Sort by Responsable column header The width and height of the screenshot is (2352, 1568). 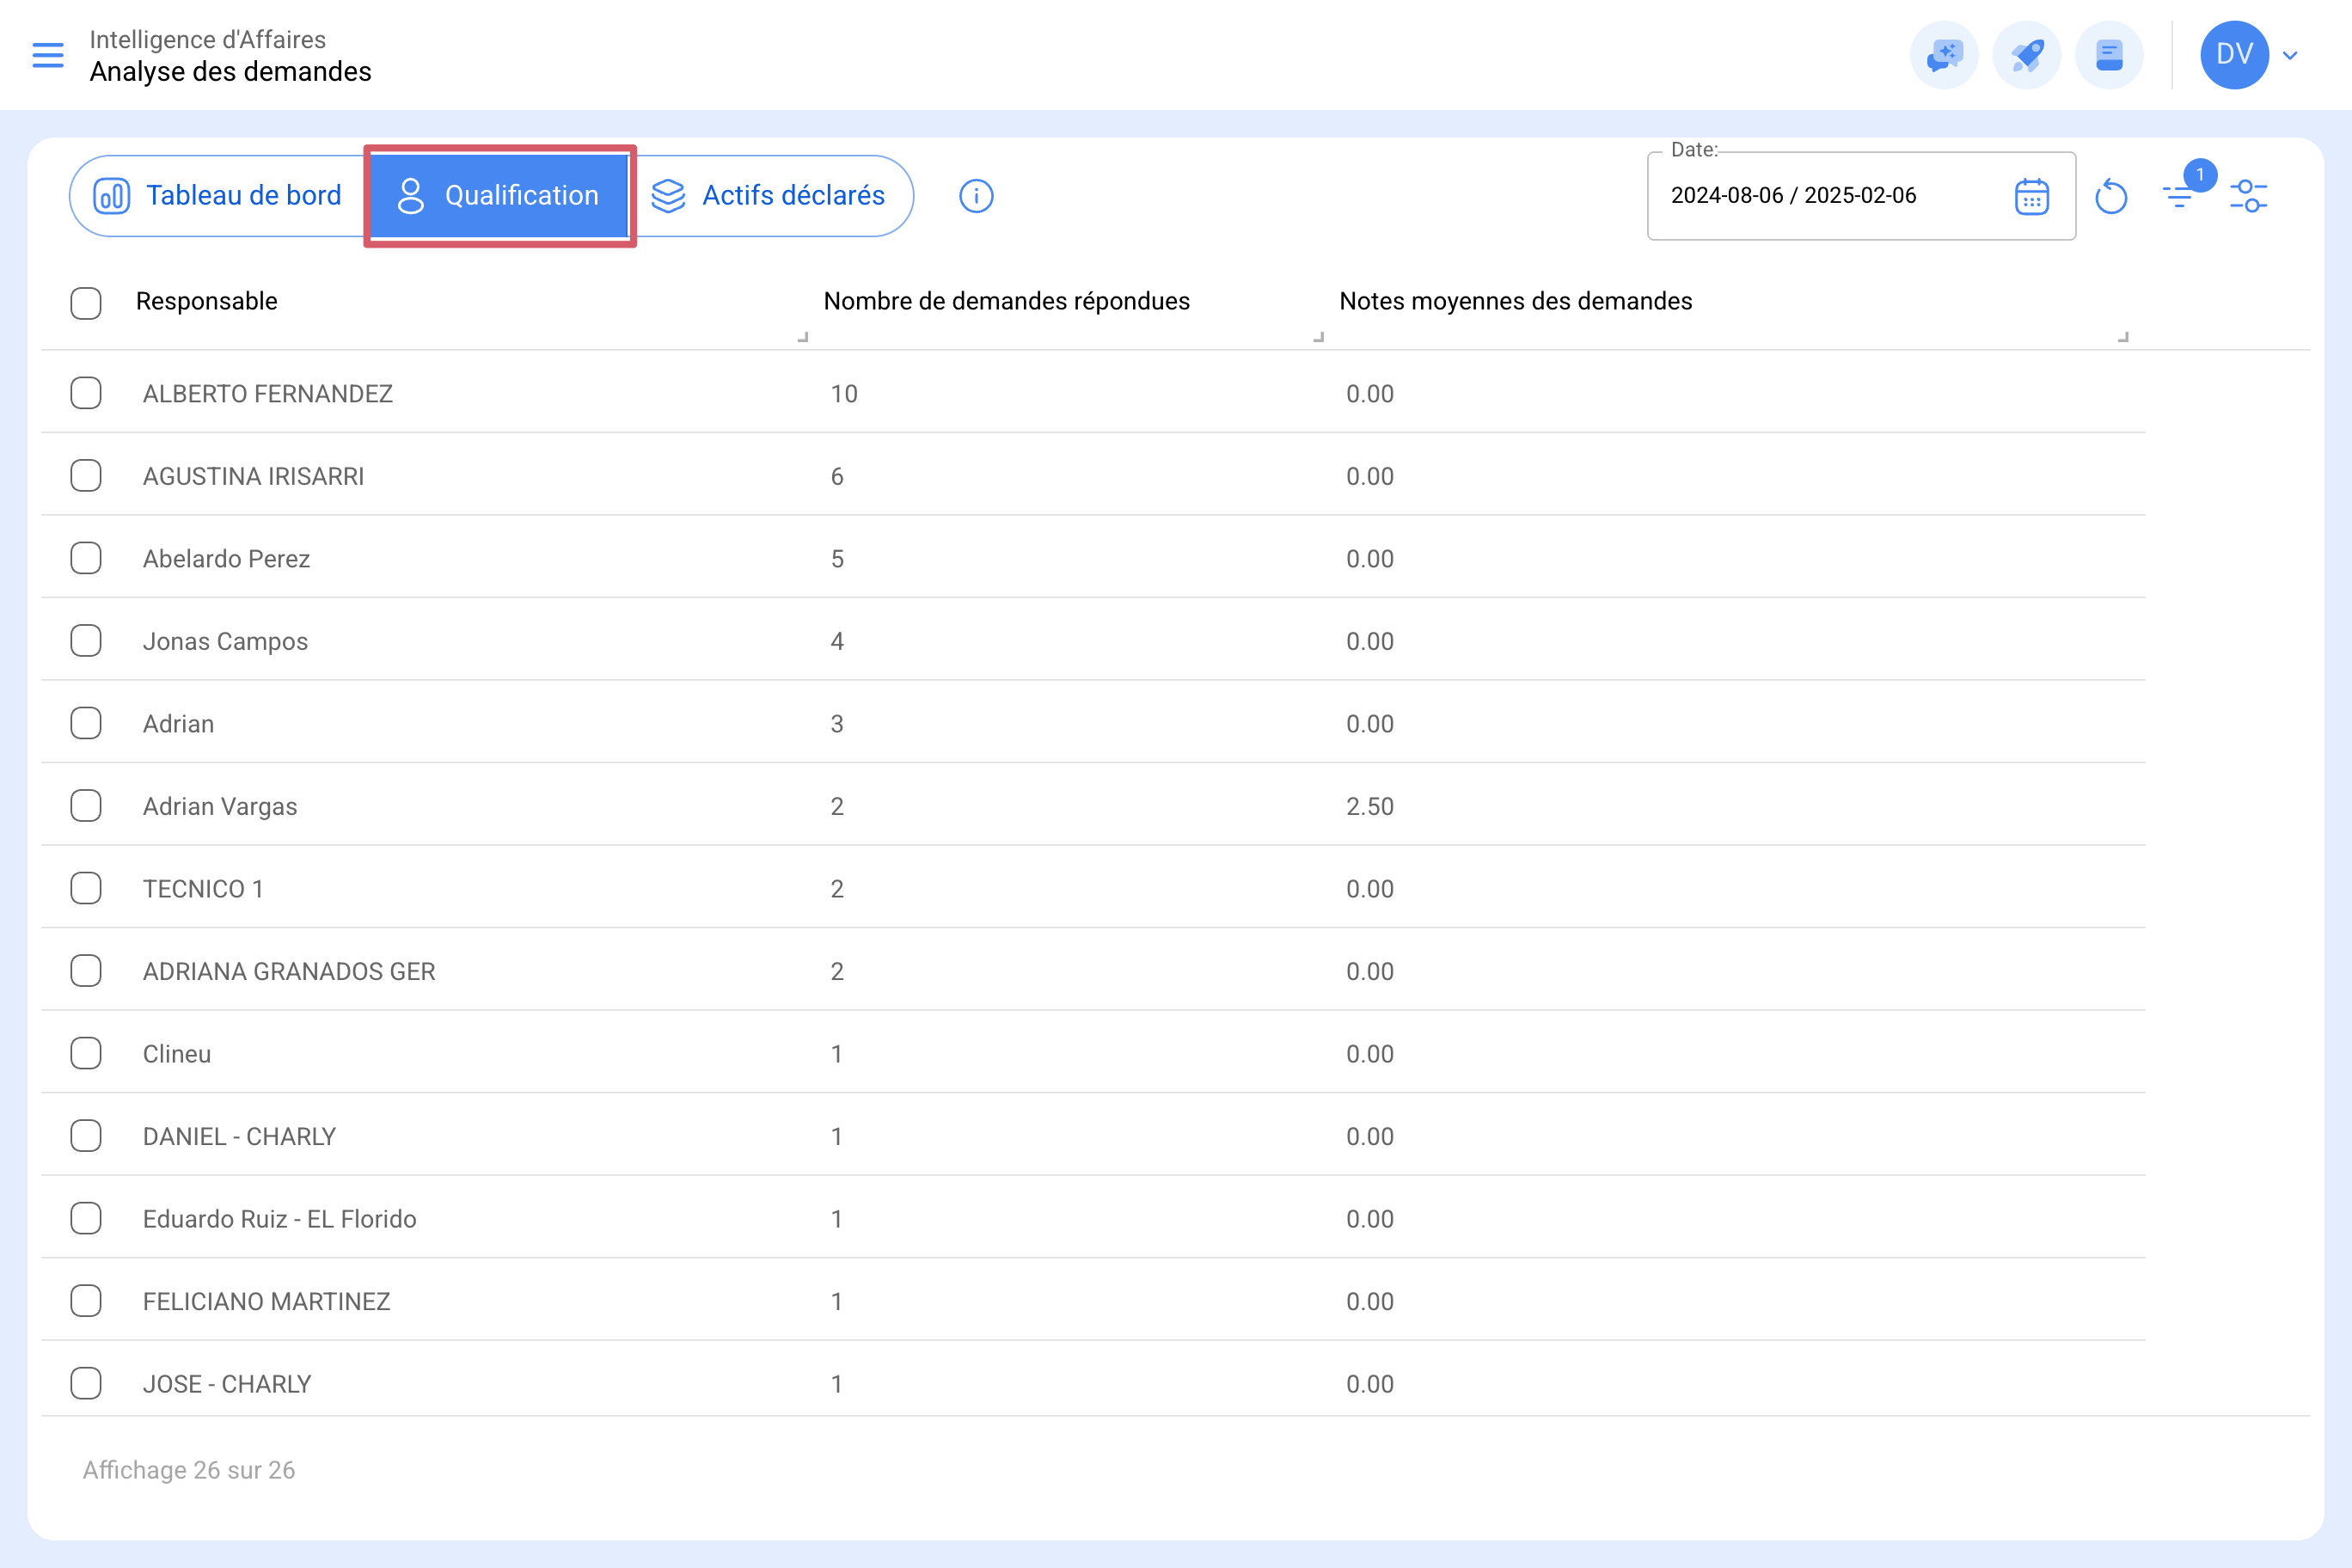pyautogui.click(x=206, y=301)
